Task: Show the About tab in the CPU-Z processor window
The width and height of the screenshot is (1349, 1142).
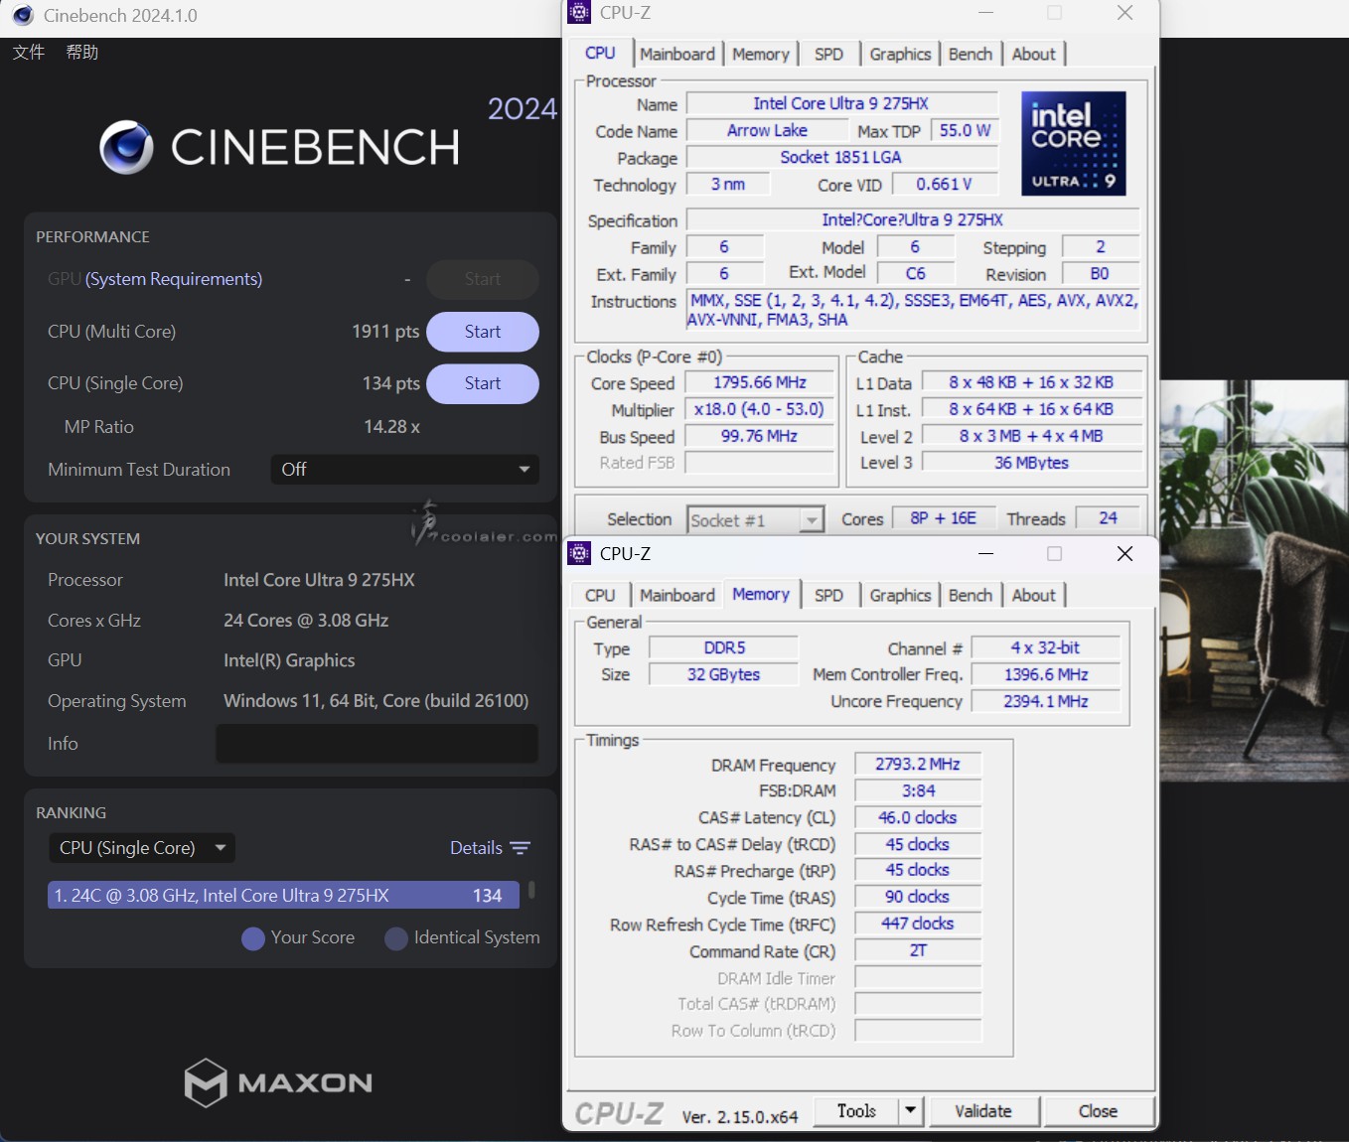Action: pyautogui.click(x=1033, y=54)
